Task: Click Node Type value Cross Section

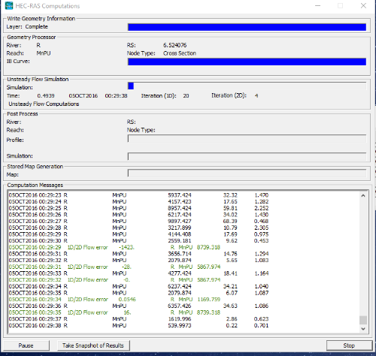Action: point(180,53)
